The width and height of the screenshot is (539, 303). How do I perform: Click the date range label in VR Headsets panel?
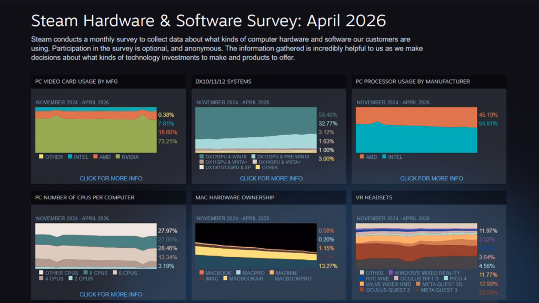(393, 218)
